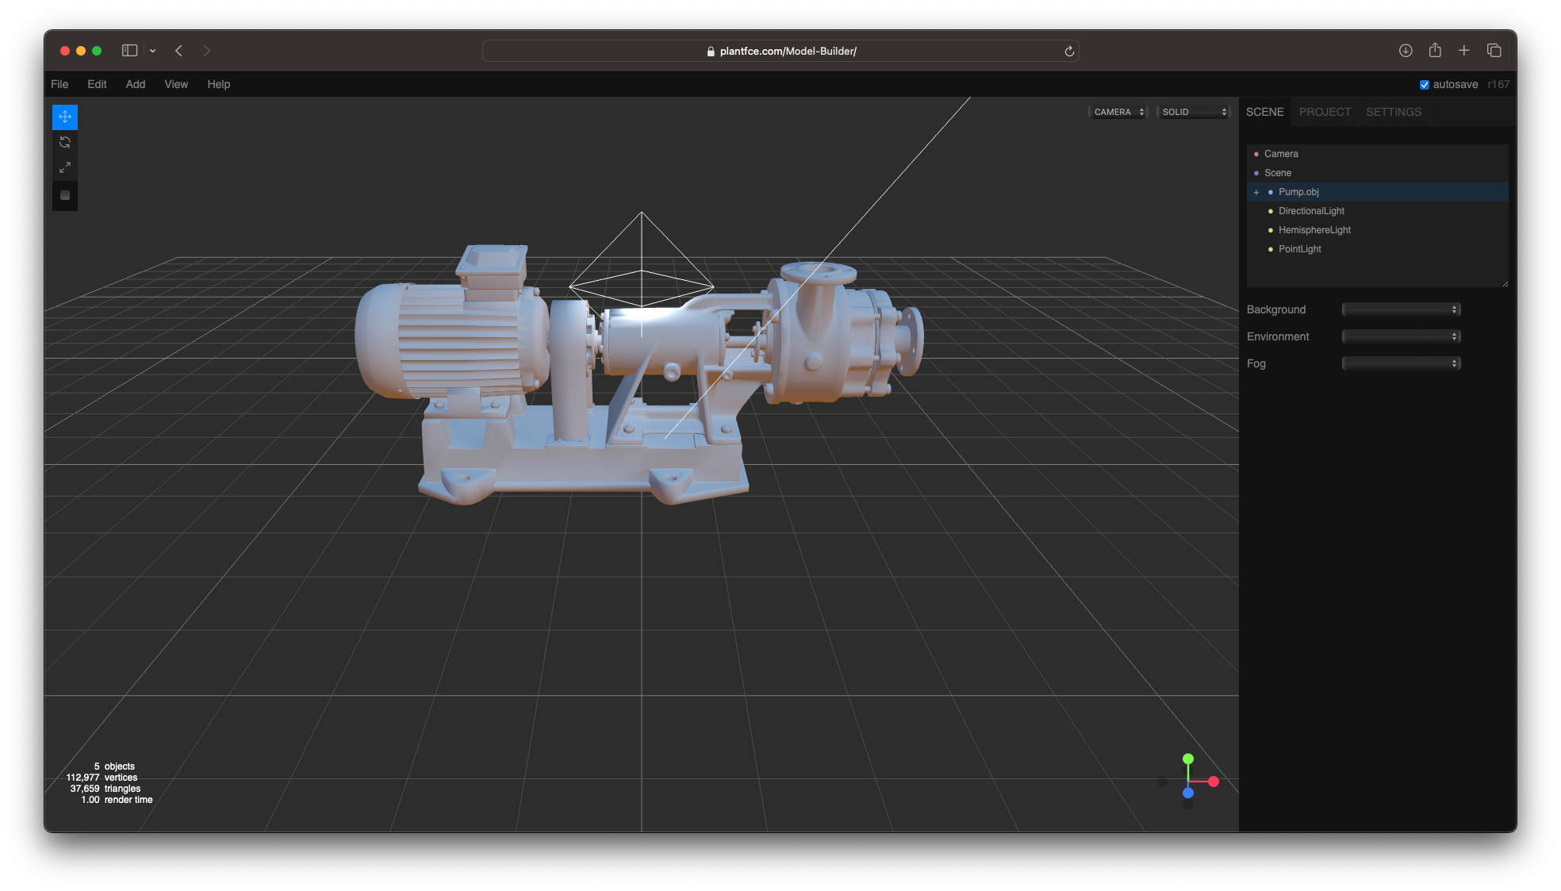Open the Background dropdown
The height and width of the screenshot is (891, 1561).
(1401, 309)
